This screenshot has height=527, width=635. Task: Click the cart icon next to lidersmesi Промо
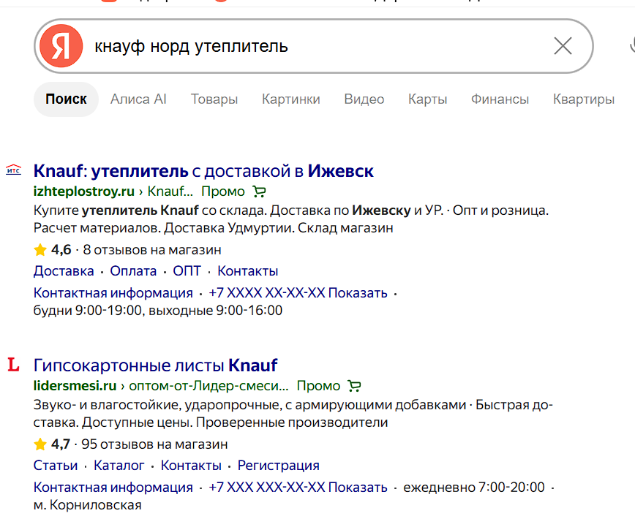354,386
